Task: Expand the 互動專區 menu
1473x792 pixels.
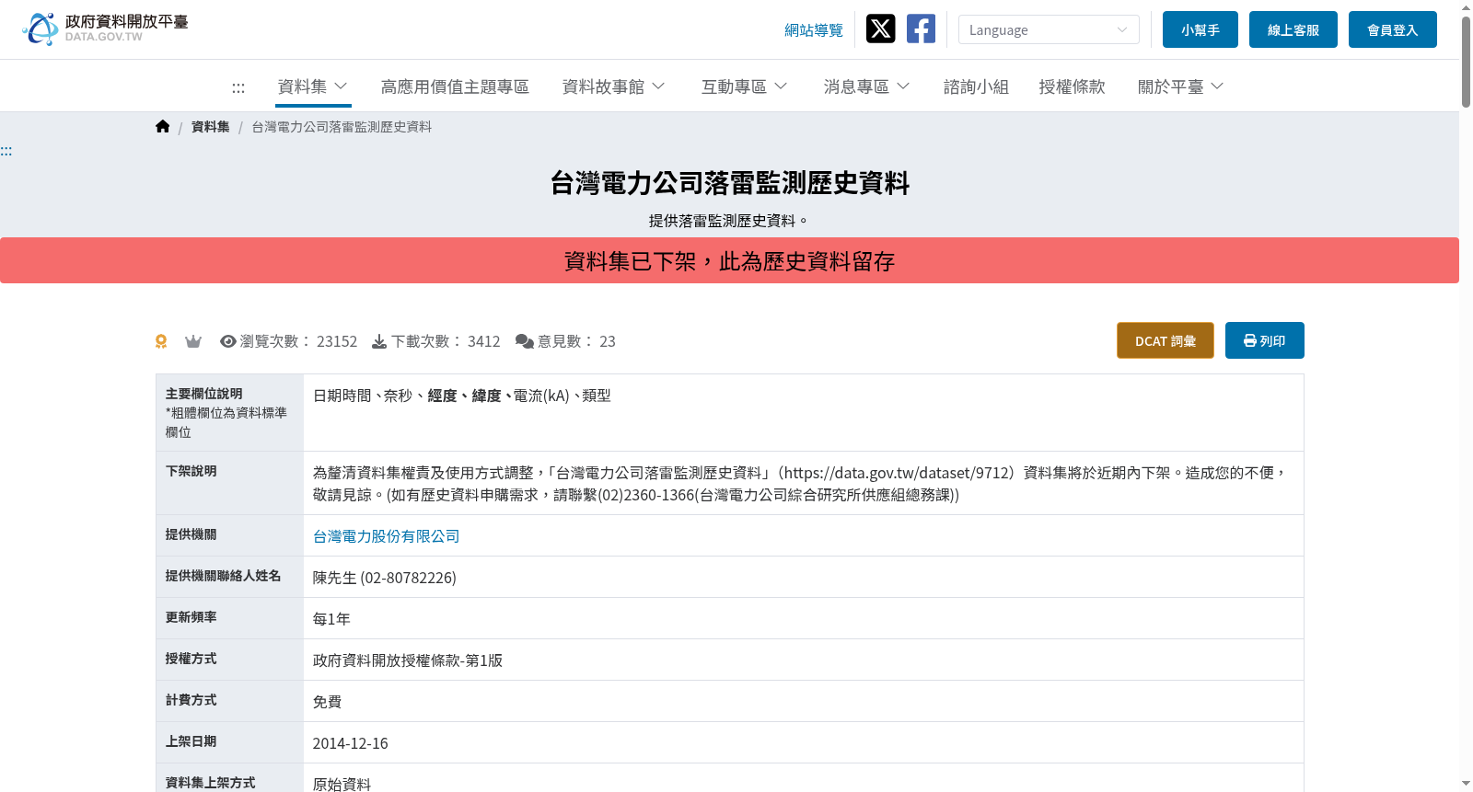Action: [744, 86]
